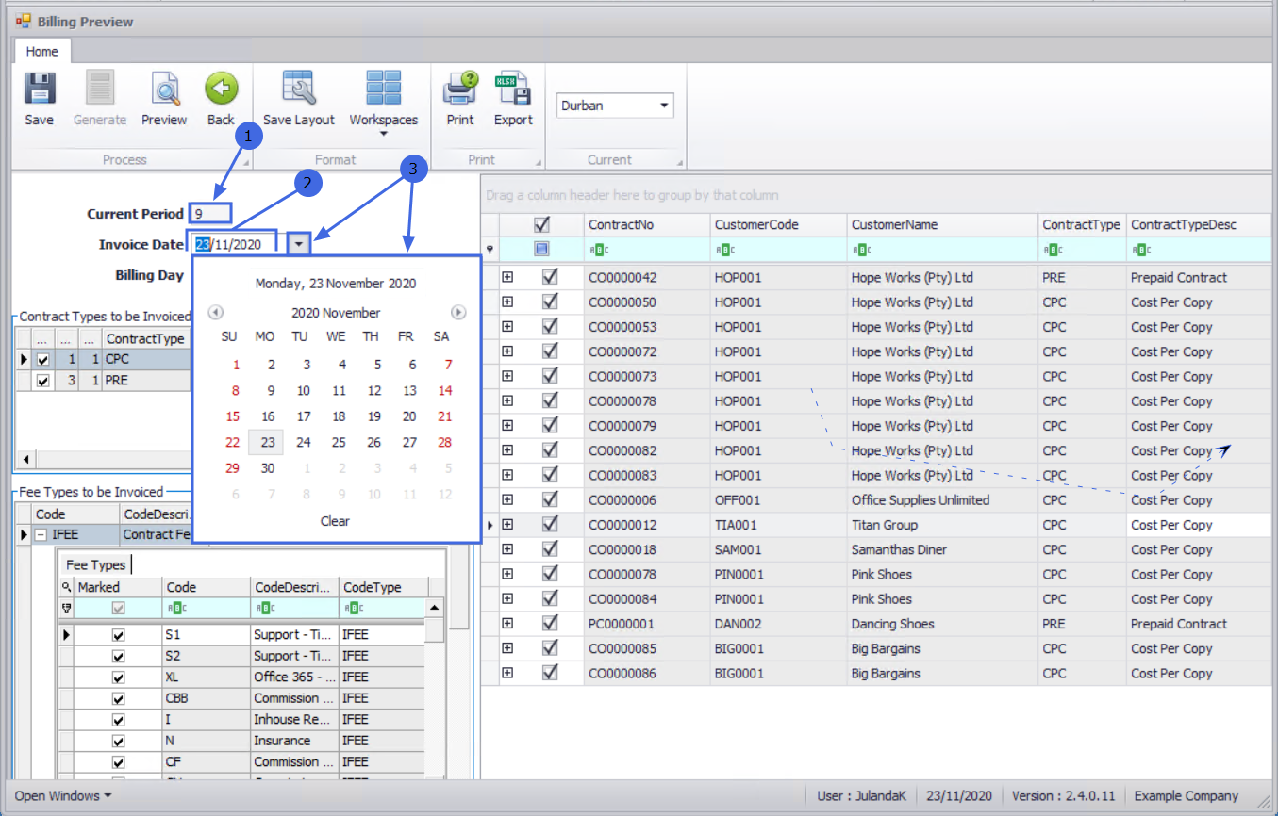Toggle the S1 fee type checkbox
Image resolution: width=1278 pixels, height=816 pixels.
pos(118,635)
